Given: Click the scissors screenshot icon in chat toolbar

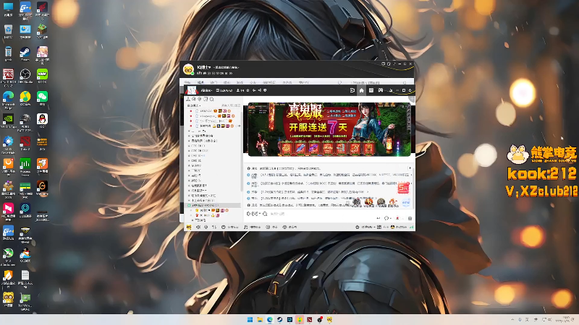Looking at the screenshot, I should (x=255, y=214).
